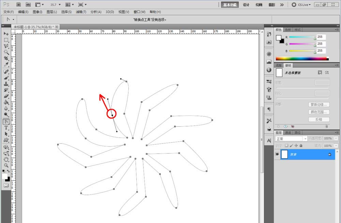Viewport: 341px width, 223px height.
Task: Select the Blur tool
Action: [6, 108]
